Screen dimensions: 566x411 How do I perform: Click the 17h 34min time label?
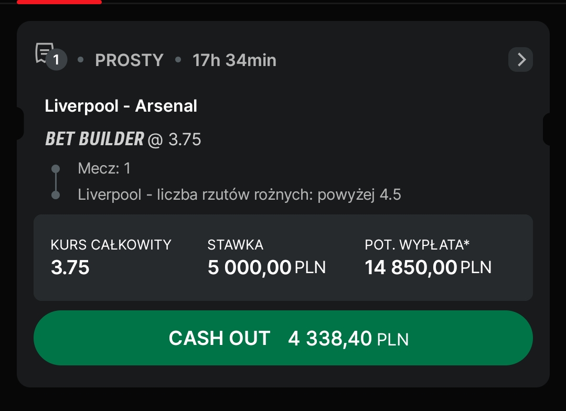tap(234, 60)
